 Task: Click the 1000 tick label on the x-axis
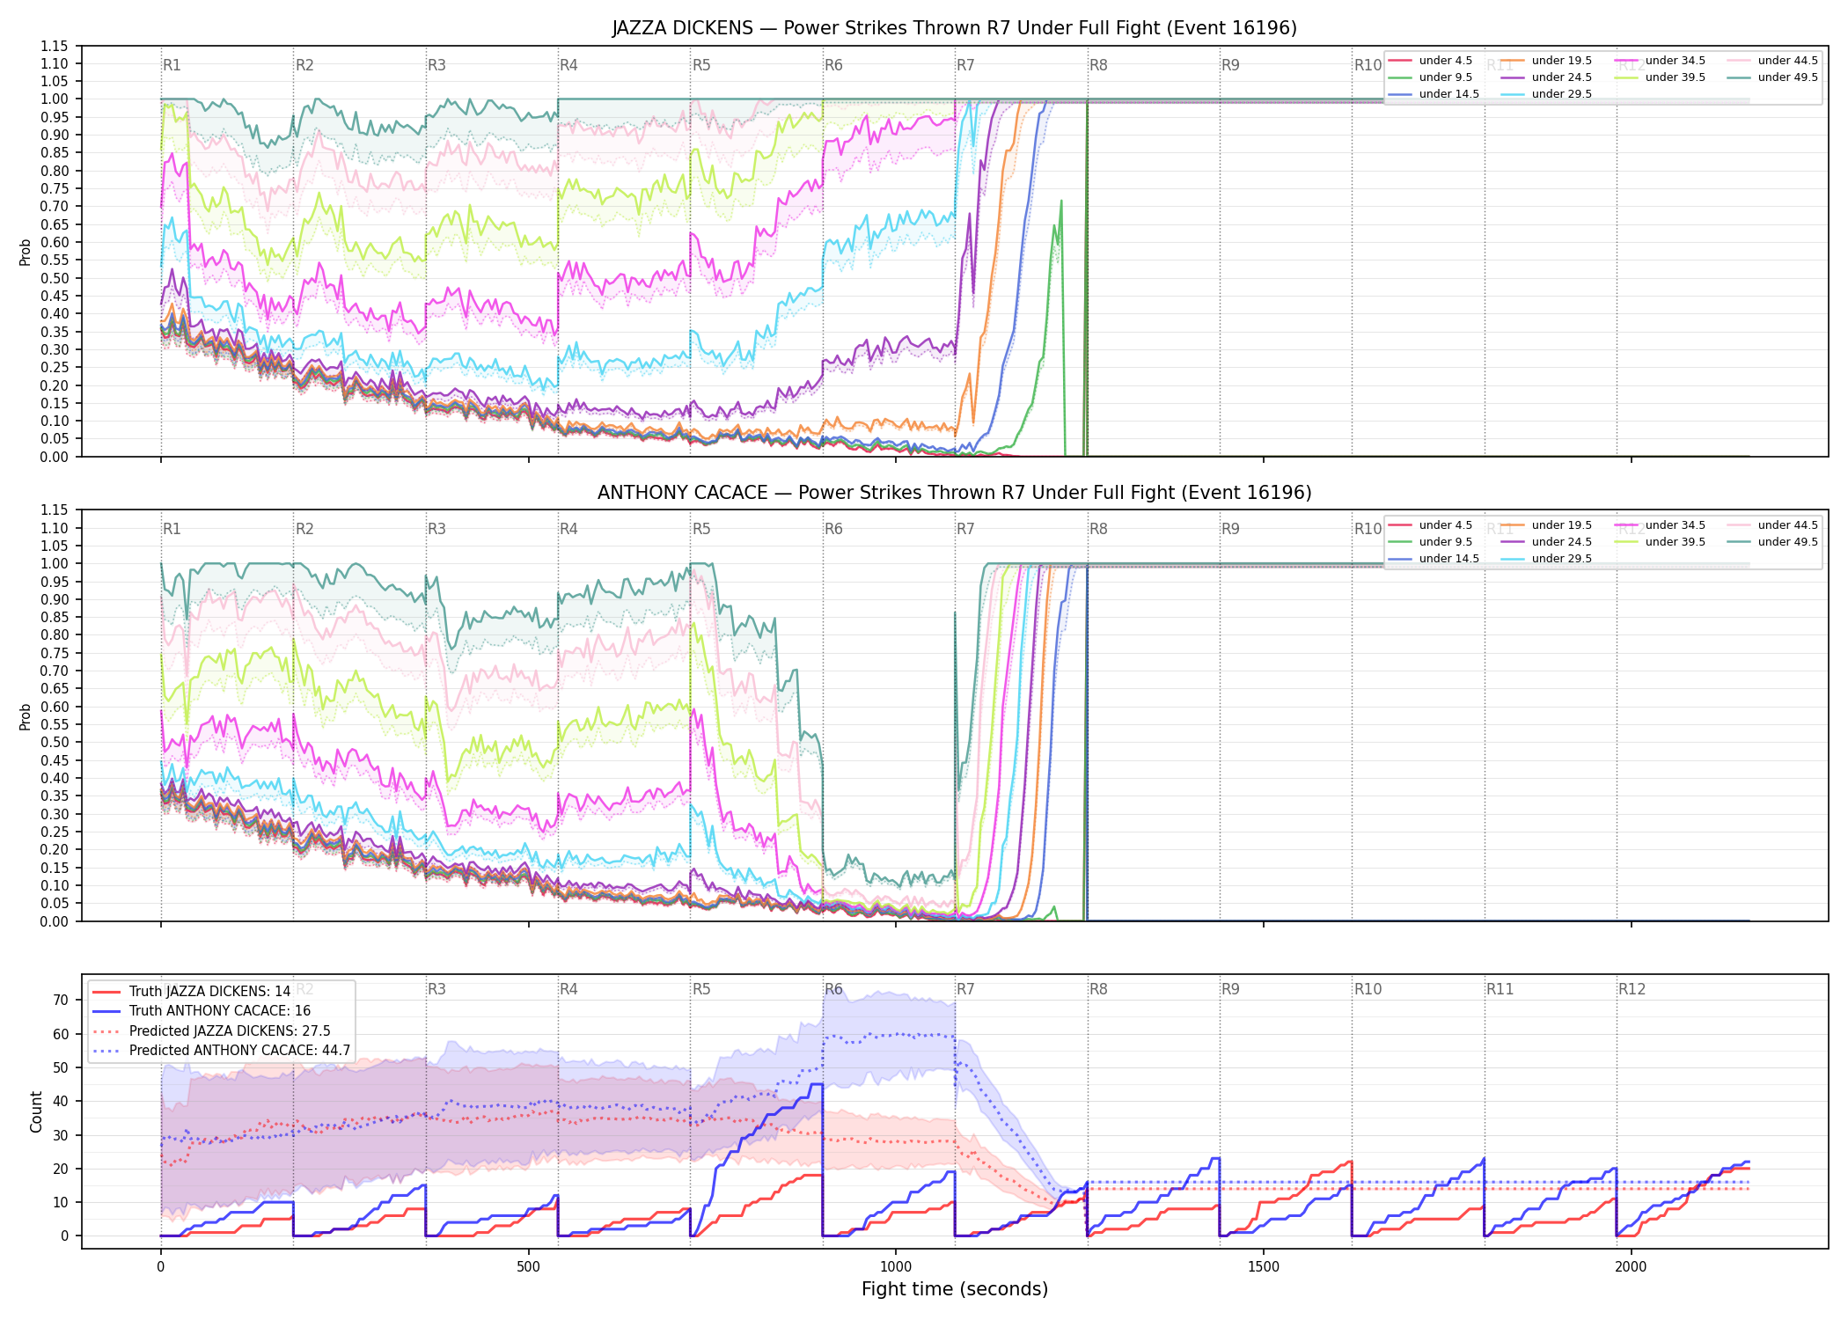click(x=896, y=1267)
